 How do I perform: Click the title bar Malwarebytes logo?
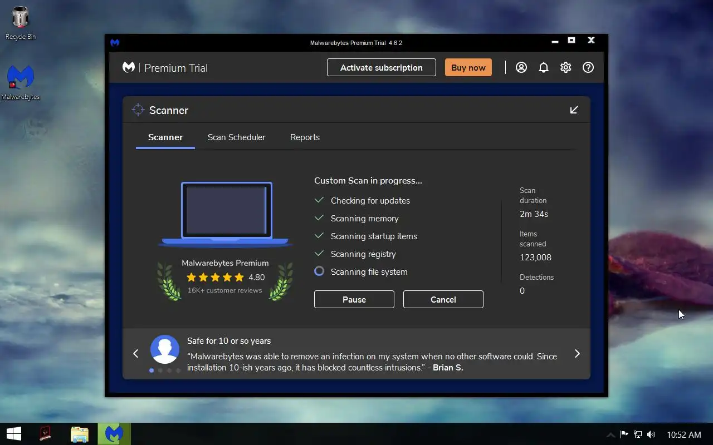(115, 42)
